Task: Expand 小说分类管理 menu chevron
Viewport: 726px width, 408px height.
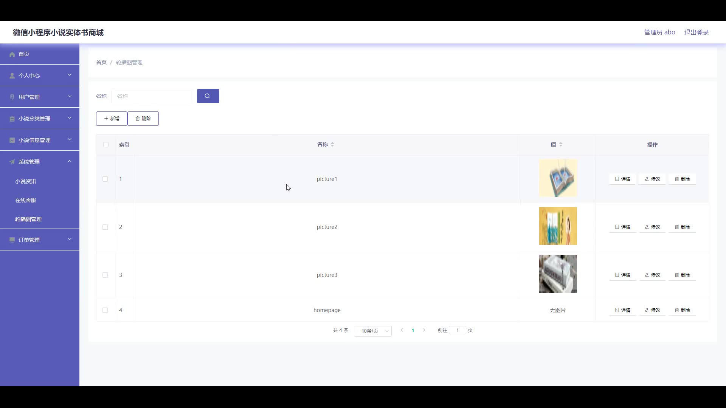Action: point(70,118)
